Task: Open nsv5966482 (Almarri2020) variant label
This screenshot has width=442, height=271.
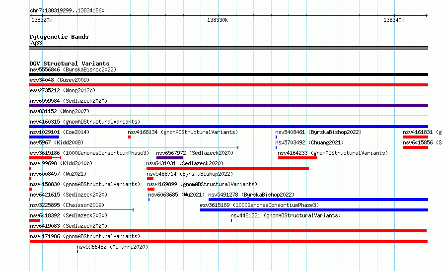Action: click(112, 247)
